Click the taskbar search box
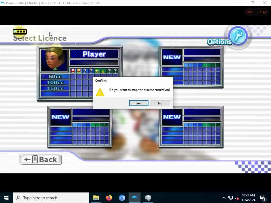 click(x=51, y=198)
